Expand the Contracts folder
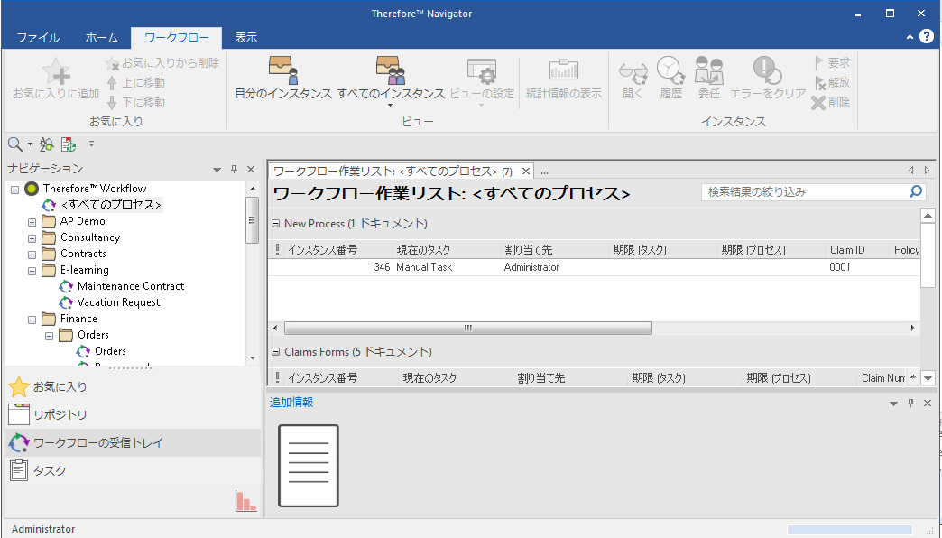The width and height of the screenshot is (942, 538). click(x=32, y=255)
